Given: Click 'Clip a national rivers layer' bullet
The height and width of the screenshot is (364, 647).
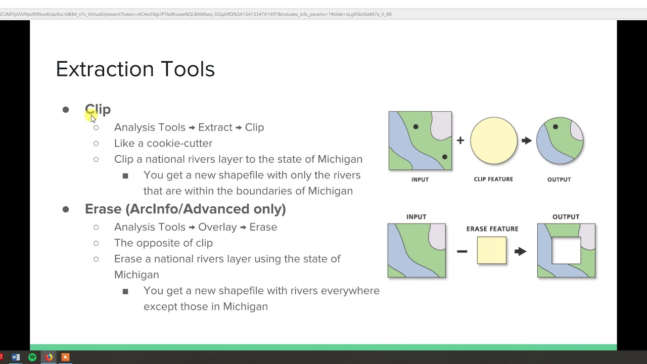Looking at the screenshot, I should [238, 159].
